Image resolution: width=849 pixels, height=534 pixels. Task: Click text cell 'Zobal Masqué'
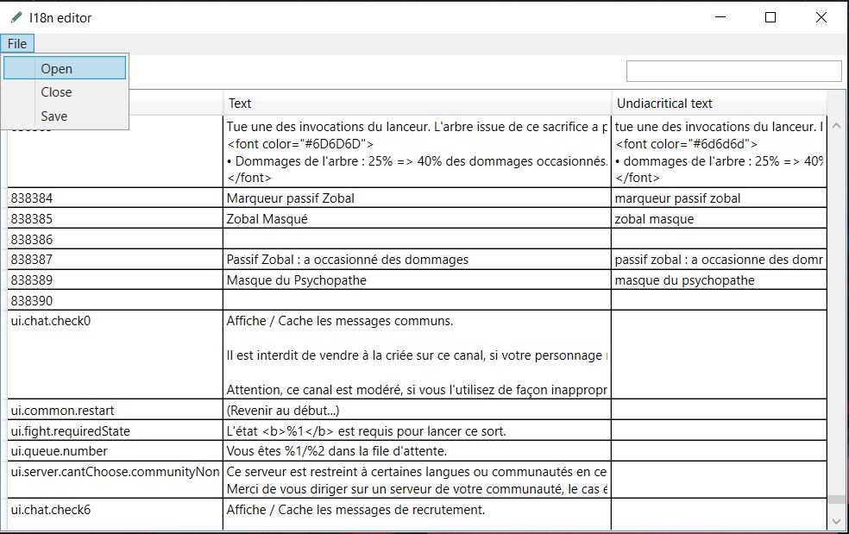point(417,219)
